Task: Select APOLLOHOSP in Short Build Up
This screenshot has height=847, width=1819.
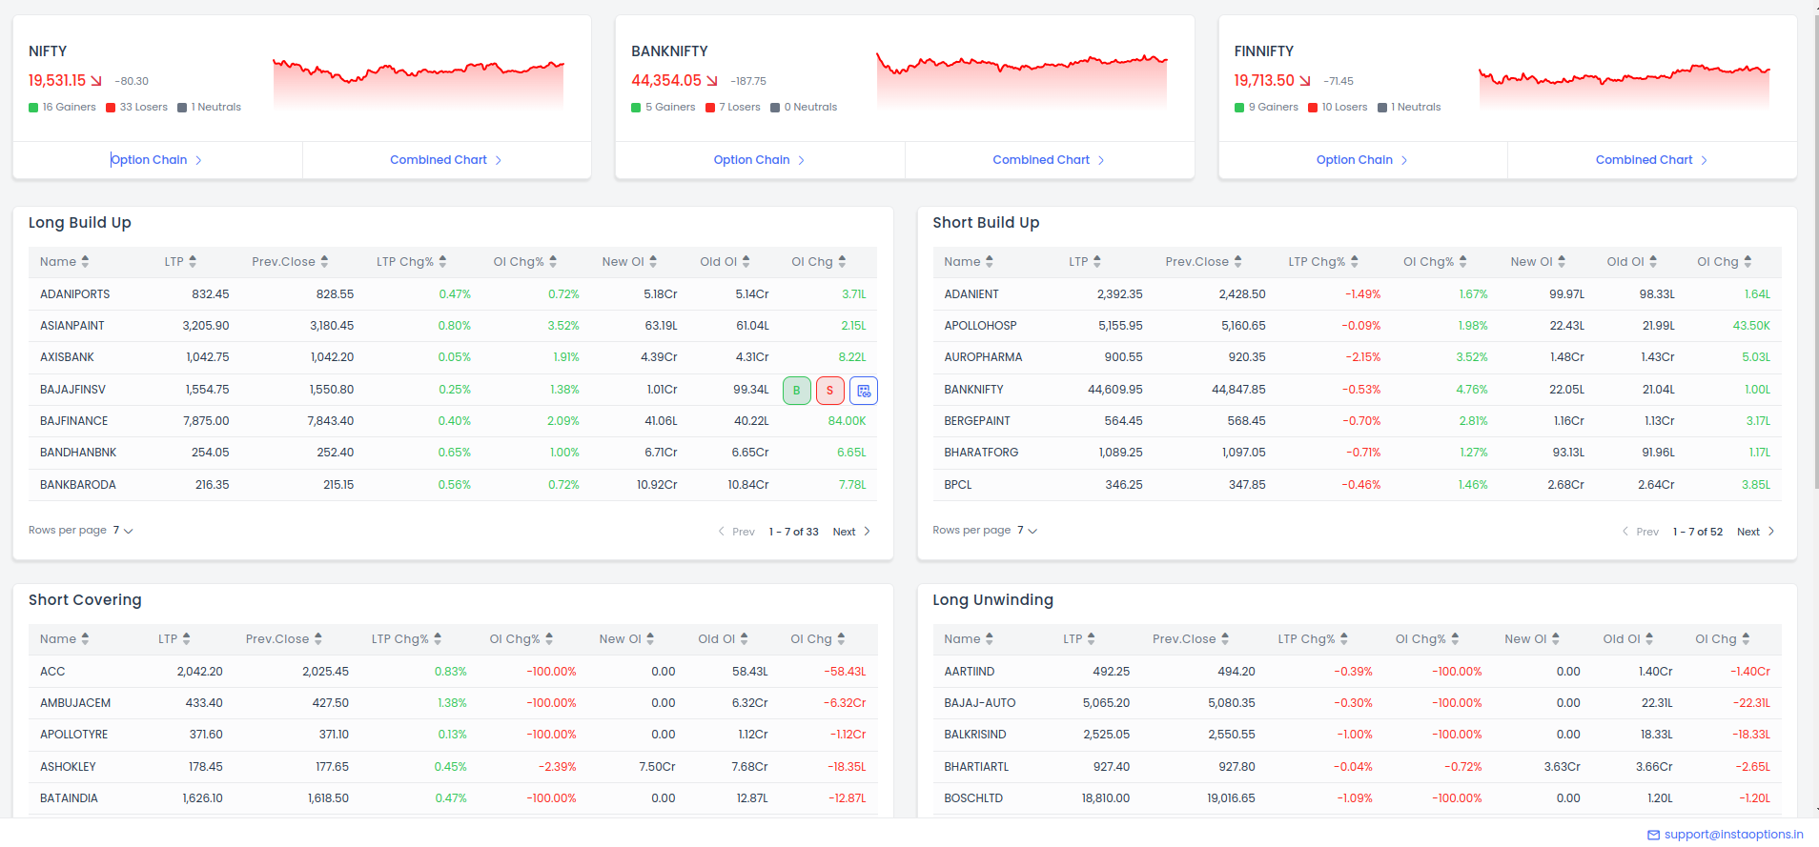Action: tap(980, 326)
